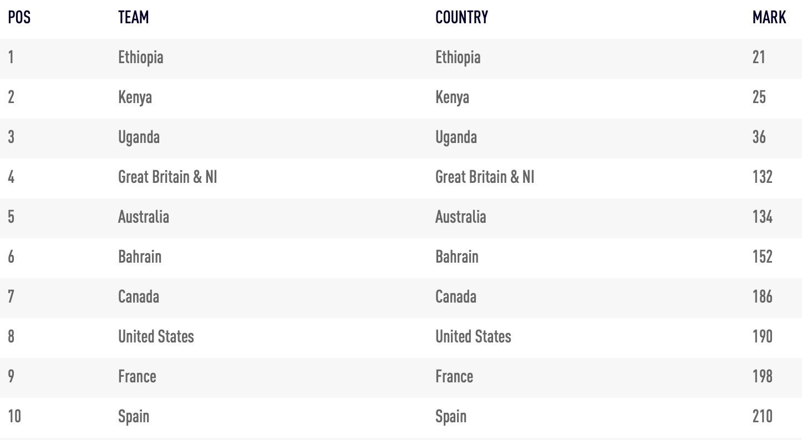This screenshot has width=802, height=440.
Task: Click the mark 132 for Great Britain
Action: [x=762, y=177]
